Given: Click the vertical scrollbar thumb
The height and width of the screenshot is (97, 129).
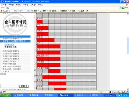Looking at the screenshot, I should pyautogui.click(x=128, y=46).
